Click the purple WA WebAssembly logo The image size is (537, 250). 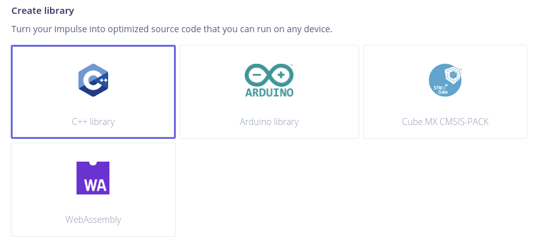pos(93,178)
